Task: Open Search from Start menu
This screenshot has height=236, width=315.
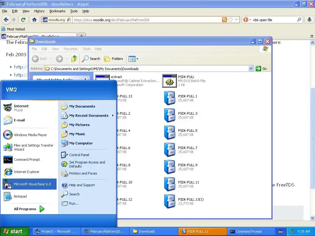Action: 88,194
